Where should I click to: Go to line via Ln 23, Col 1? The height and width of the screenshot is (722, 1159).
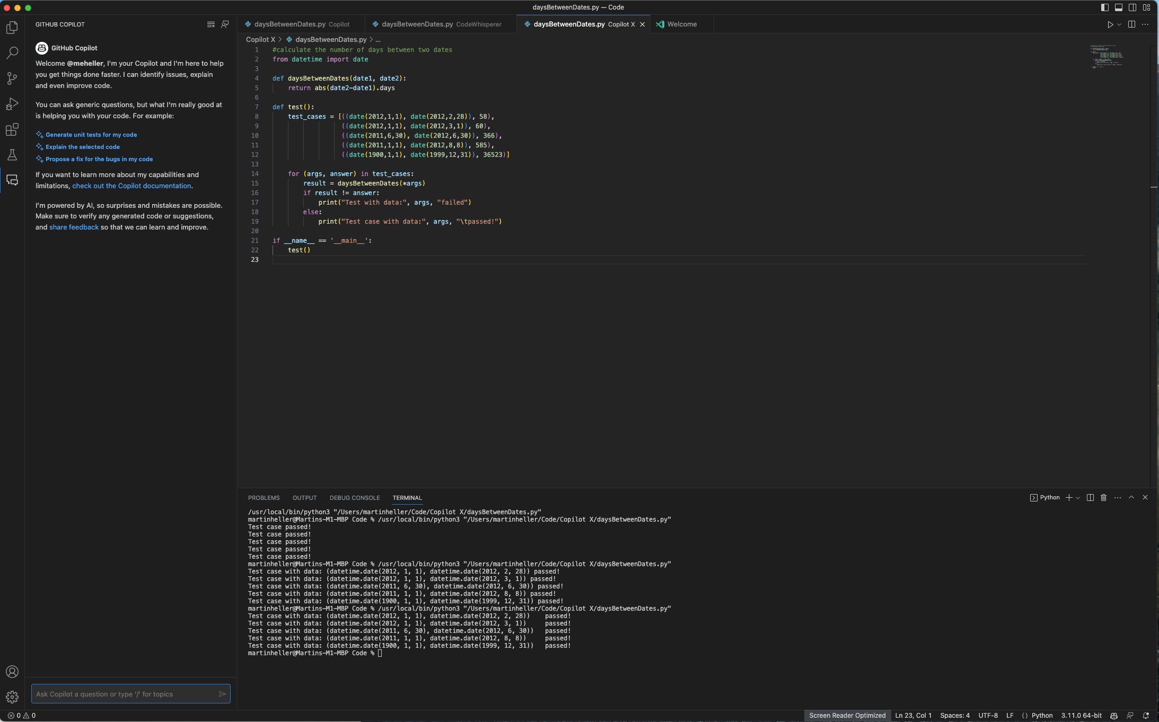[913, 716]
